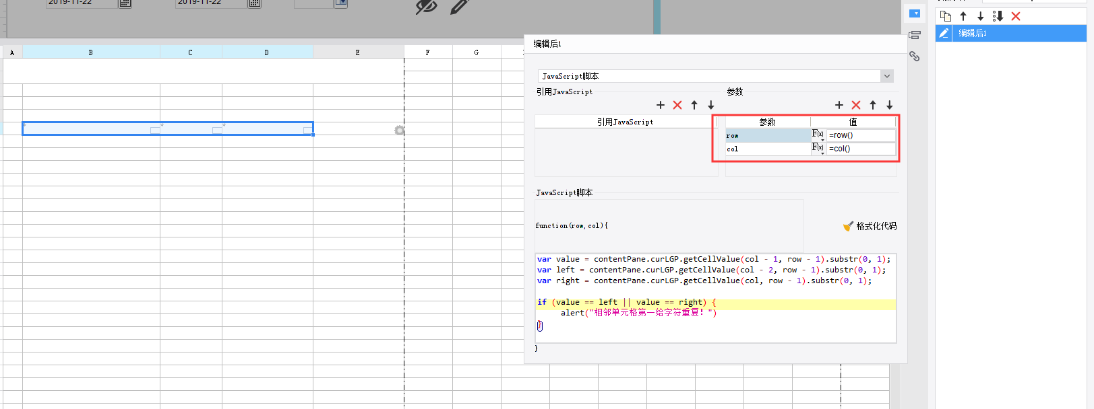Viewport: 1094px width, 409px height.
Task: Click the 格式化代码 format code button
Action: tap(870, 226)
